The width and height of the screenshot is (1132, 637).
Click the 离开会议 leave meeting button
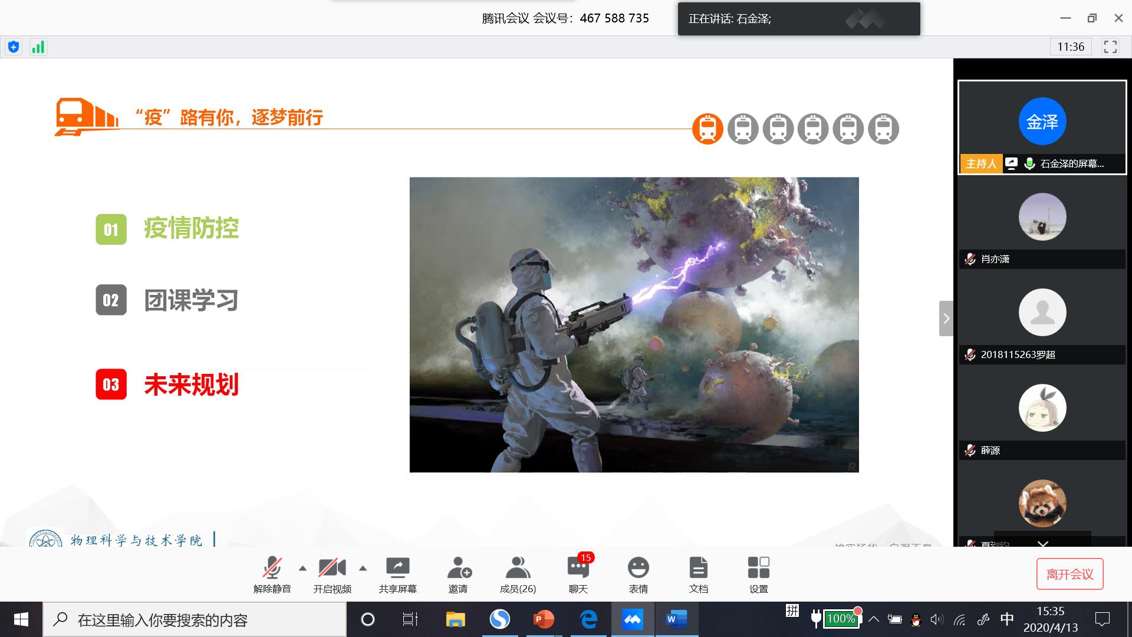[1070, 574]
